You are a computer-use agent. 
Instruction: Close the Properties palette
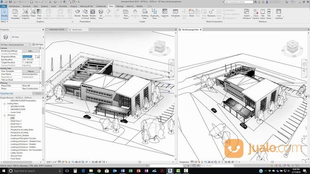click(43, 30)
